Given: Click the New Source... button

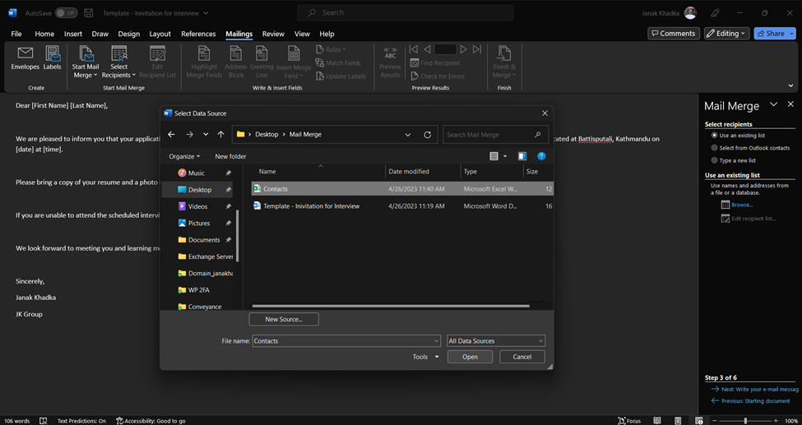Looking at the screenshot, I should [x=284, y=319].
